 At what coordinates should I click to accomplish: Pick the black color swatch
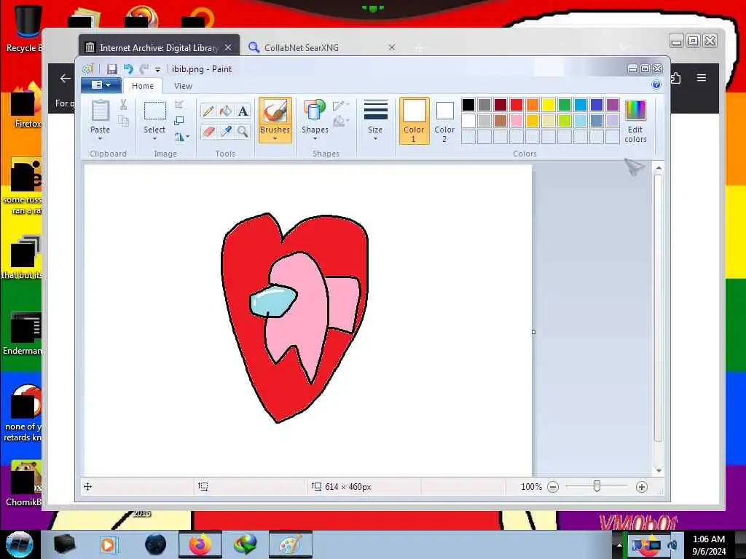pos(468,105)
